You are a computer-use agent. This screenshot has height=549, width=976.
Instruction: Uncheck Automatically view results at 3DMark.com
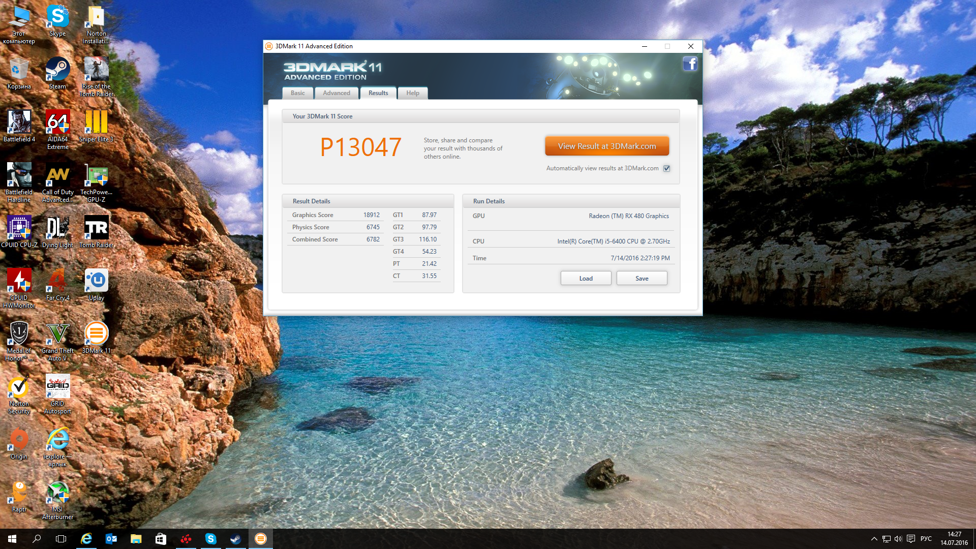click(666, 168)
